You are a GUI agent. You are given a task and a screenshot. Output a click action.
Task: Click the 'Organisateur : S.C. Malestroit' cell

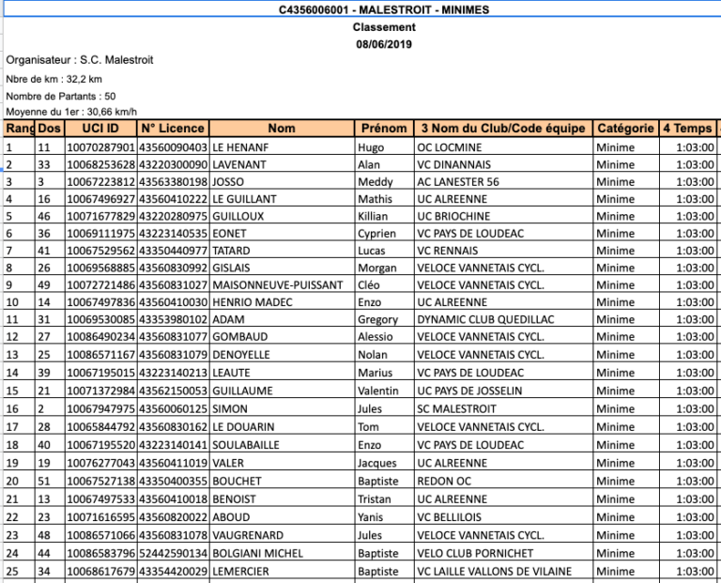coord(80,60)
